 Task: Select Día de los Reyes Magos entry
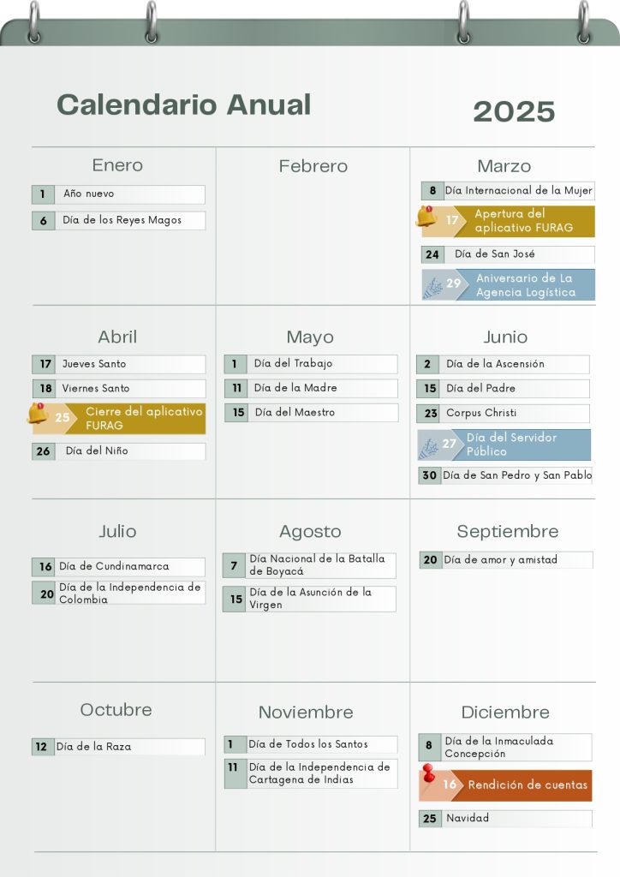click(x=118, y=220)
